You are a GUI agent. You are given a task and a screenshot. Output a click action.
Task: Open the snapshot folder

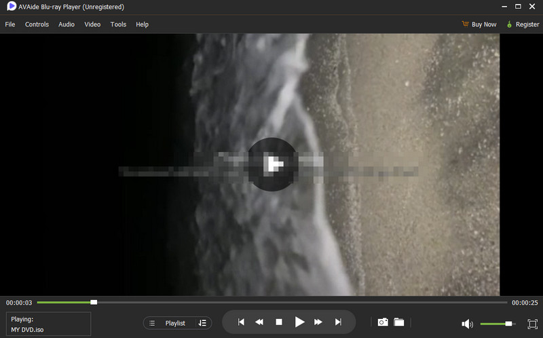tap(399, 322)
